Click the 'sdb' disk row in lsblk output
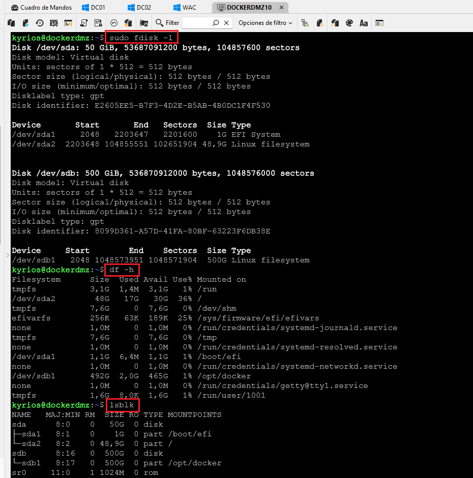473x478 pixels. tap(87, 453)
